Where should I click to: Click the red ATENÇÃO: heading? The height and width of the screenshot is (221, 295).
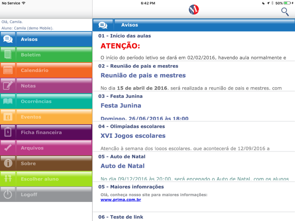click(120, 46)
